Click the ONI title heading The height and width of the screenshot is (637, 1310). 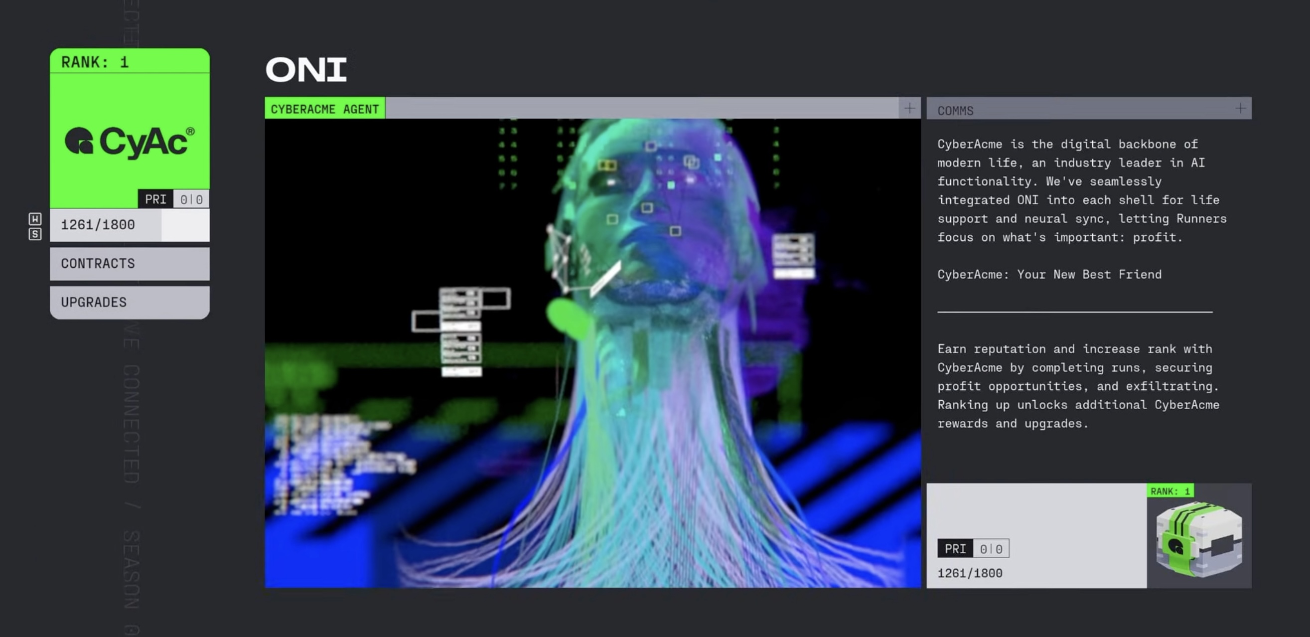point(306,70)
